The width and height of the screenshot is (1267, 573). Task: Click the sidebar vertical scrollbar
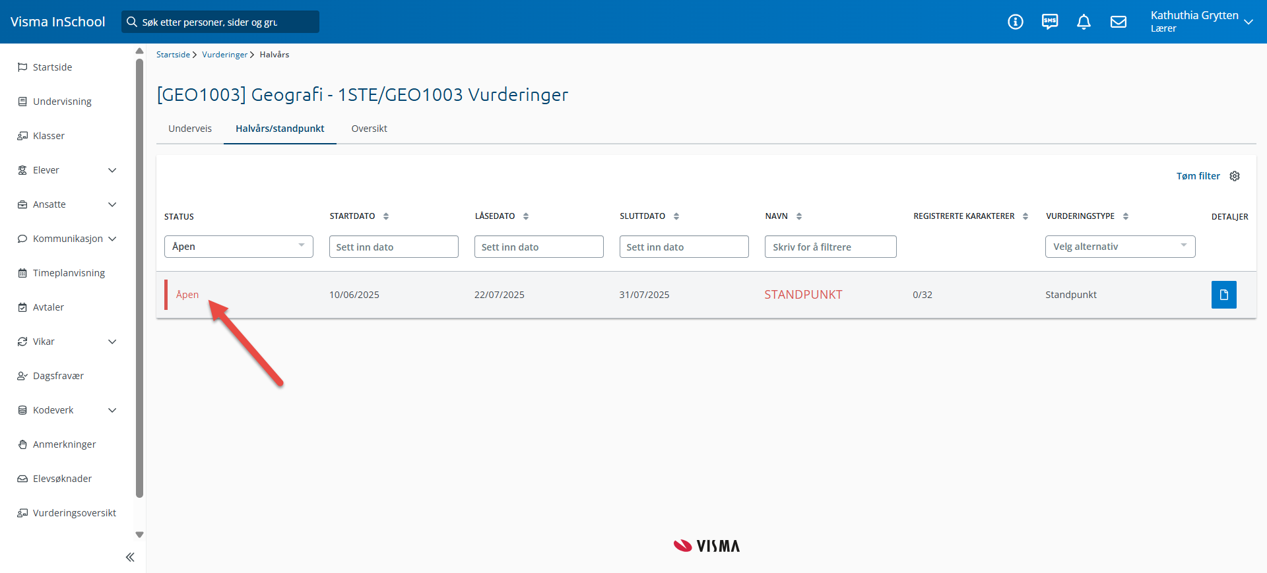point(139,278)
